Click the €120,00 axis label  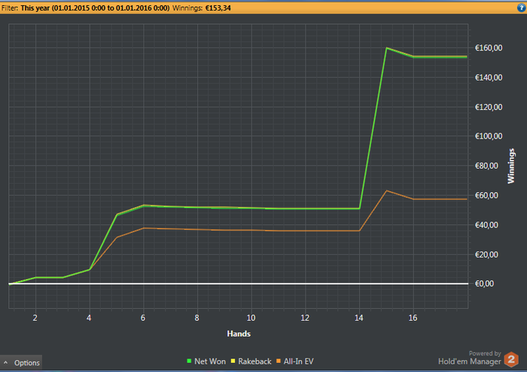point(489,107)
